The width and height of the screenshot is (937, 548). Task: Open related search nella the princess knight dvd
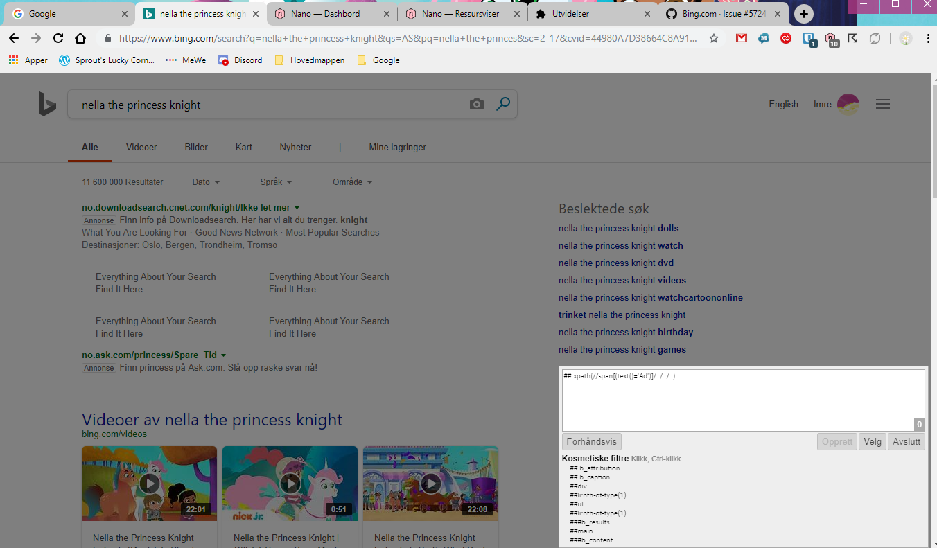[x=616, y=263]
